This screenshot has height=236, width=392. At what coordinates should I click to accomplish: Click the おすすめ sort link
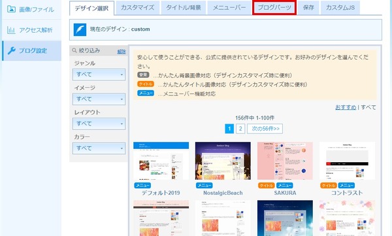pos(346,107)
